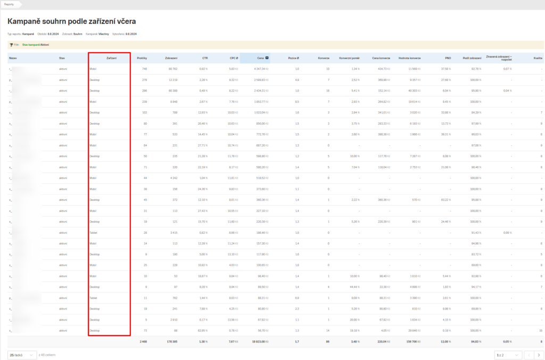This screenshot has width=545, height=360.
Task: Select the cost cell 4 347,34 Kč
Action: click(261, 69)
